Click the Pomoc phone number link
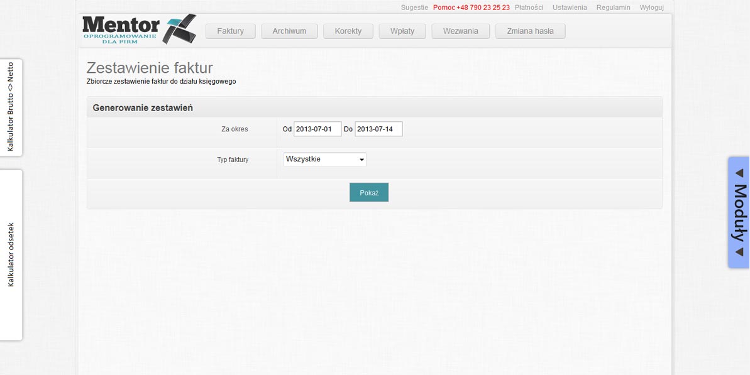Image resolution: width=750 pixels, height=375 pixels. [x=471, y=8]
